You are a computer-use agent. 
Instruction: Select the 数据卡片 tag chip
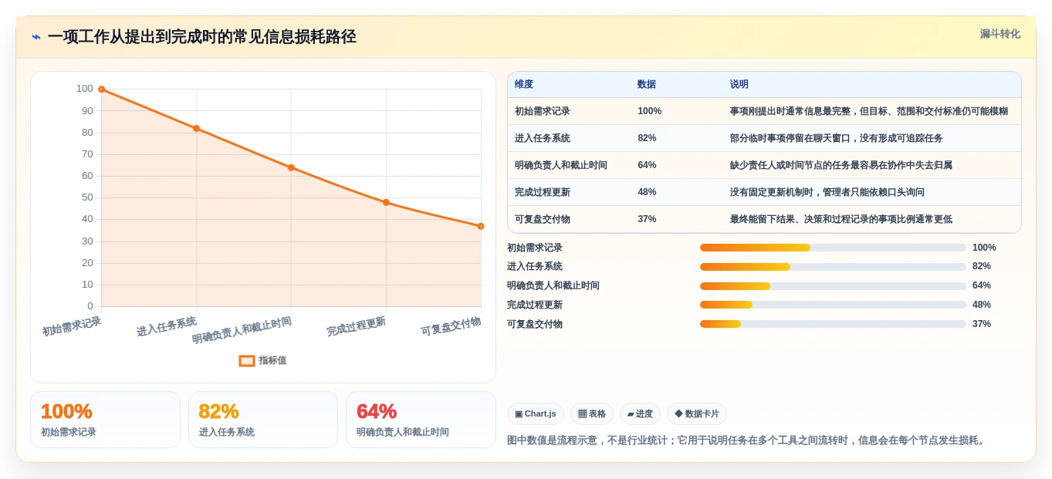pyautogui.click(x=697, y=413)
